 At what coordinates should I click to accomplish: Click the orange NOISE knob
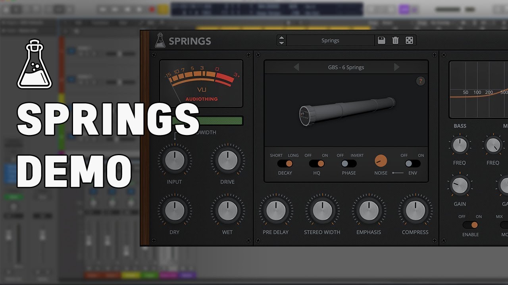[381, 161]
